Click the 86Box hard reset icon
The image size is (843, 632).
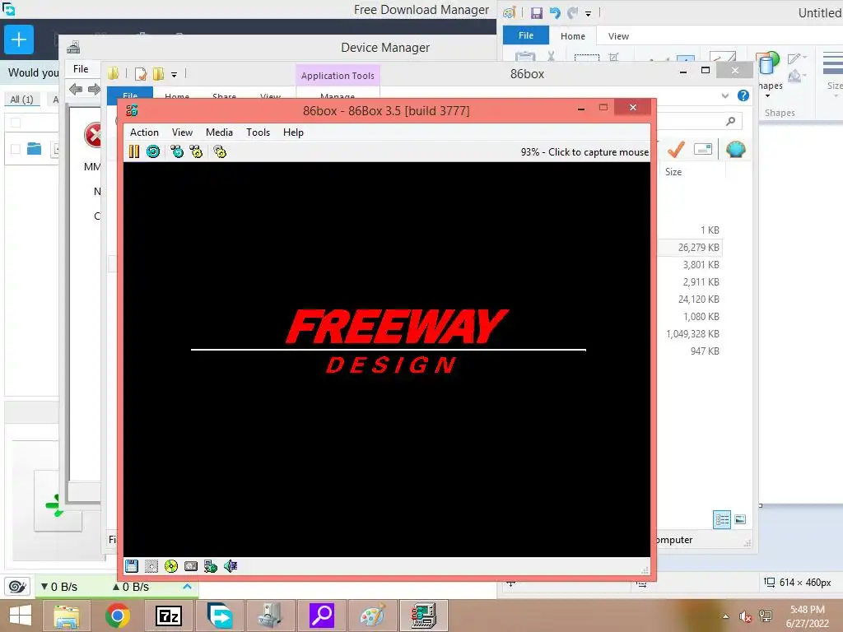click(153, 151)
